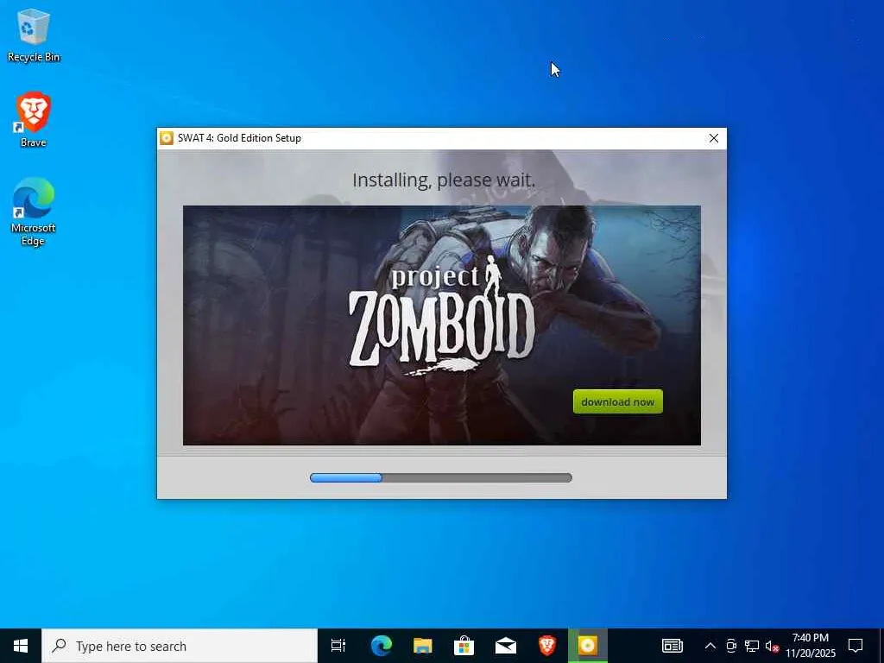The height and width of the screenshot is (663, 884).
Task: Click the green 'download now' button
Action: [618, 401]
